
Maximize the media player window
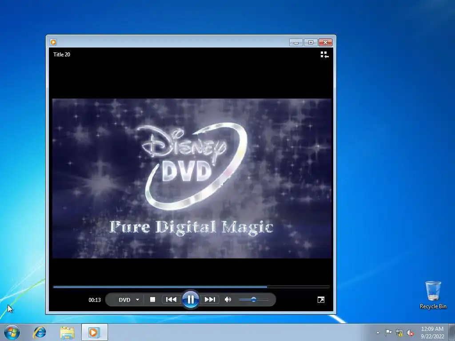(x=311, y=43)
